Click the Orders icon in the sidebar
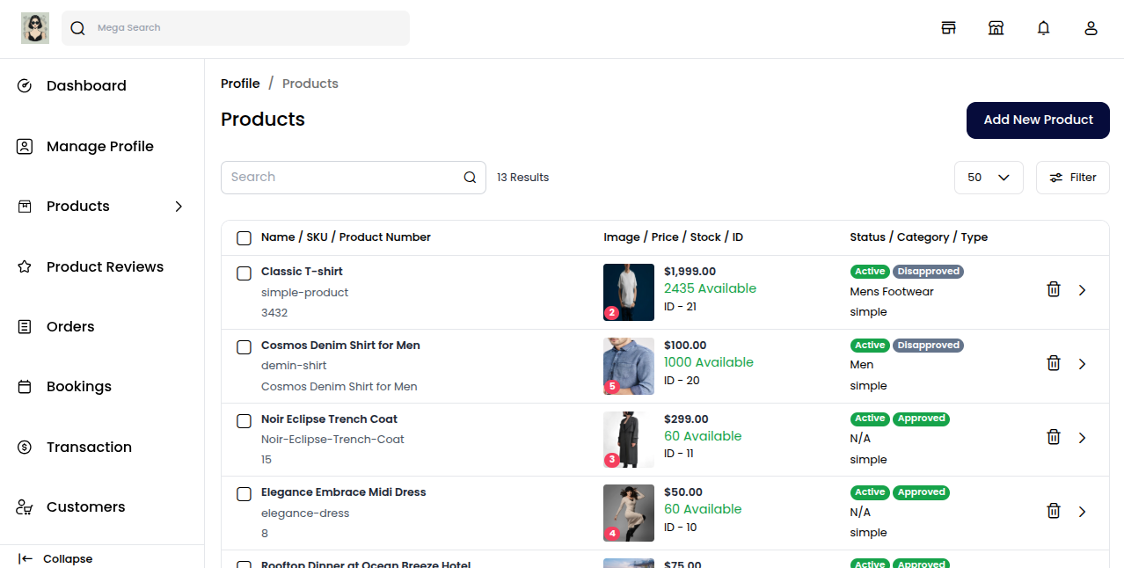The height and width of the screenshot is (568, 1124). [24, 326]
